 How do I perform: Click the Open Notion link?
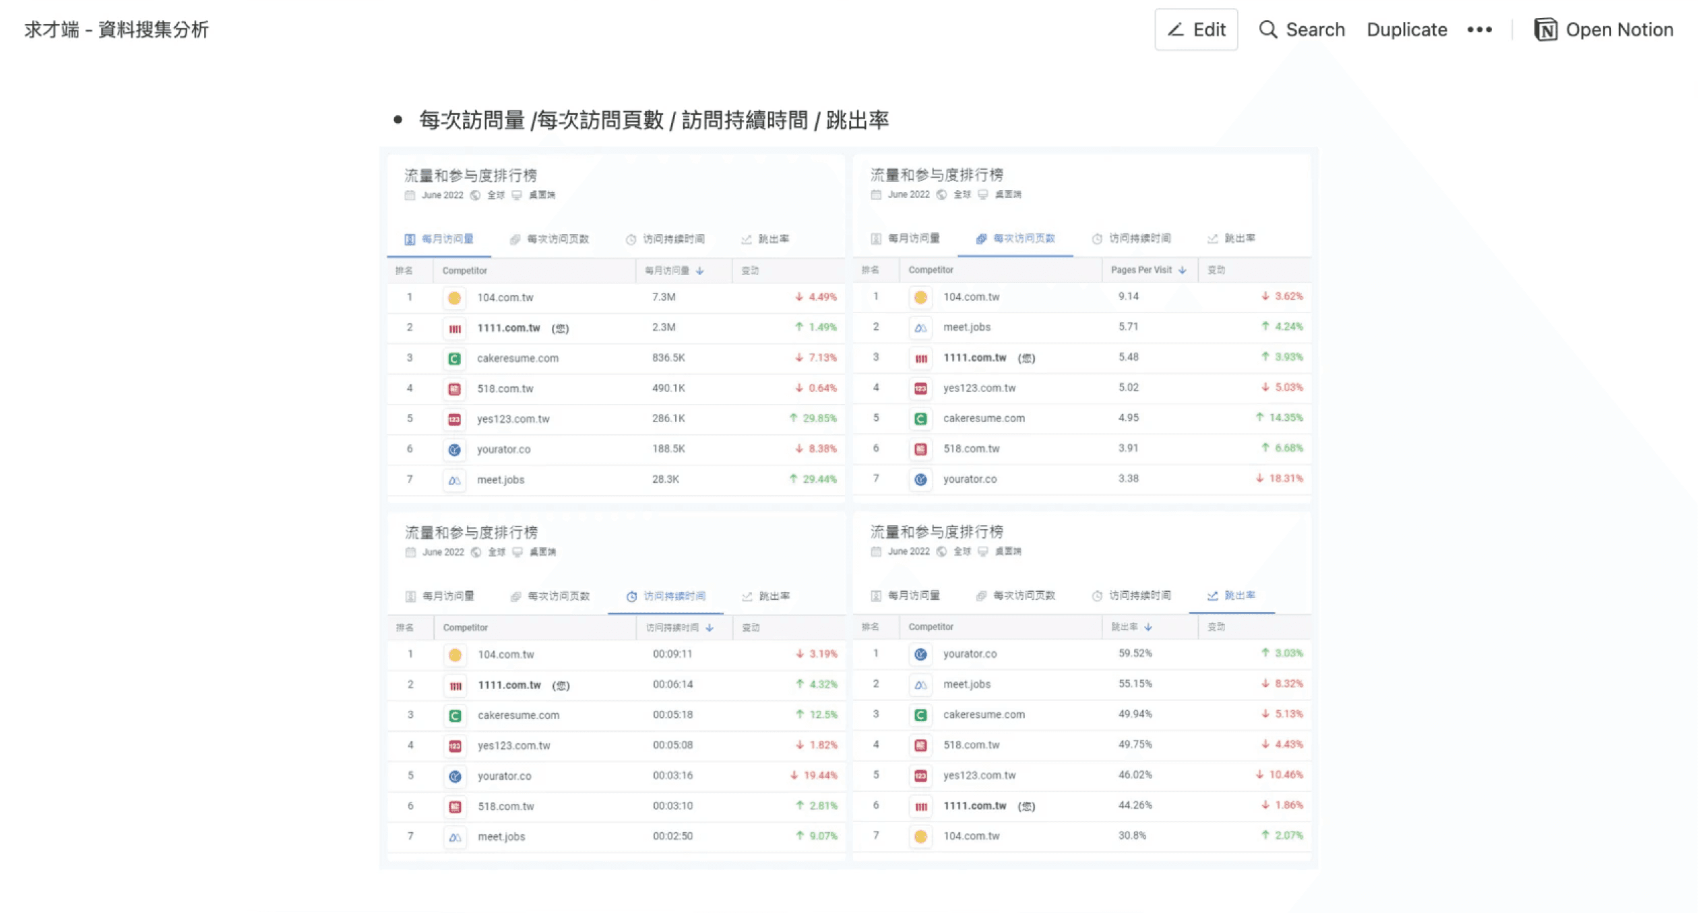tap(1604, 30)
